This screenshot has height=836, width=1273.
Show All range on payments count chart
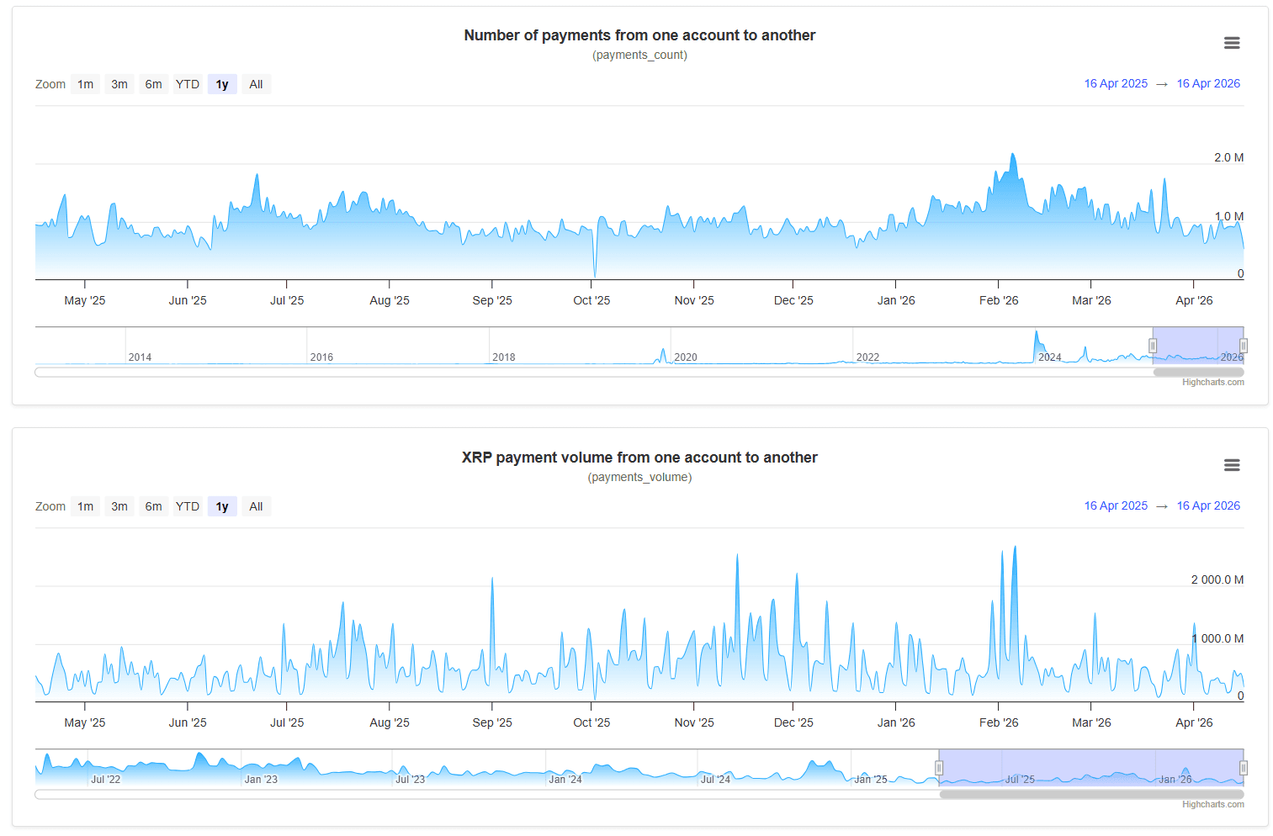click(256, 84)
